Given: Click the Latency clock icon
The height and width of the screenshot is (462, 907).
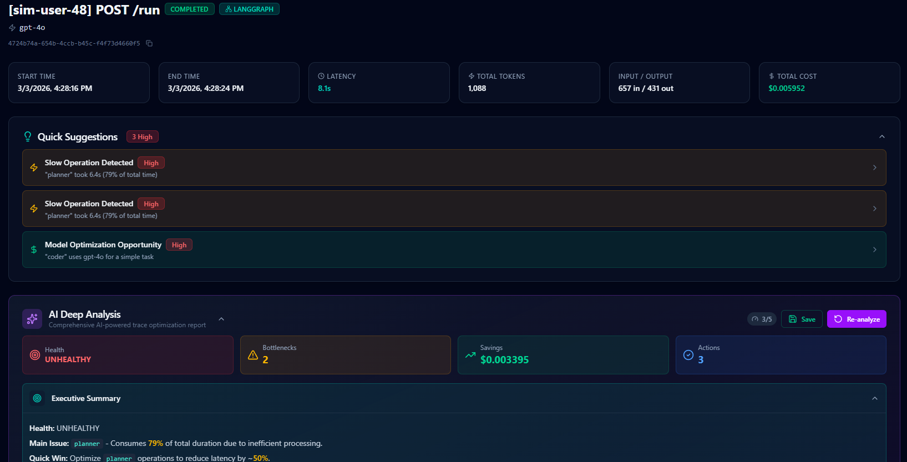Looking at the screenshot, I should (321, 76).
